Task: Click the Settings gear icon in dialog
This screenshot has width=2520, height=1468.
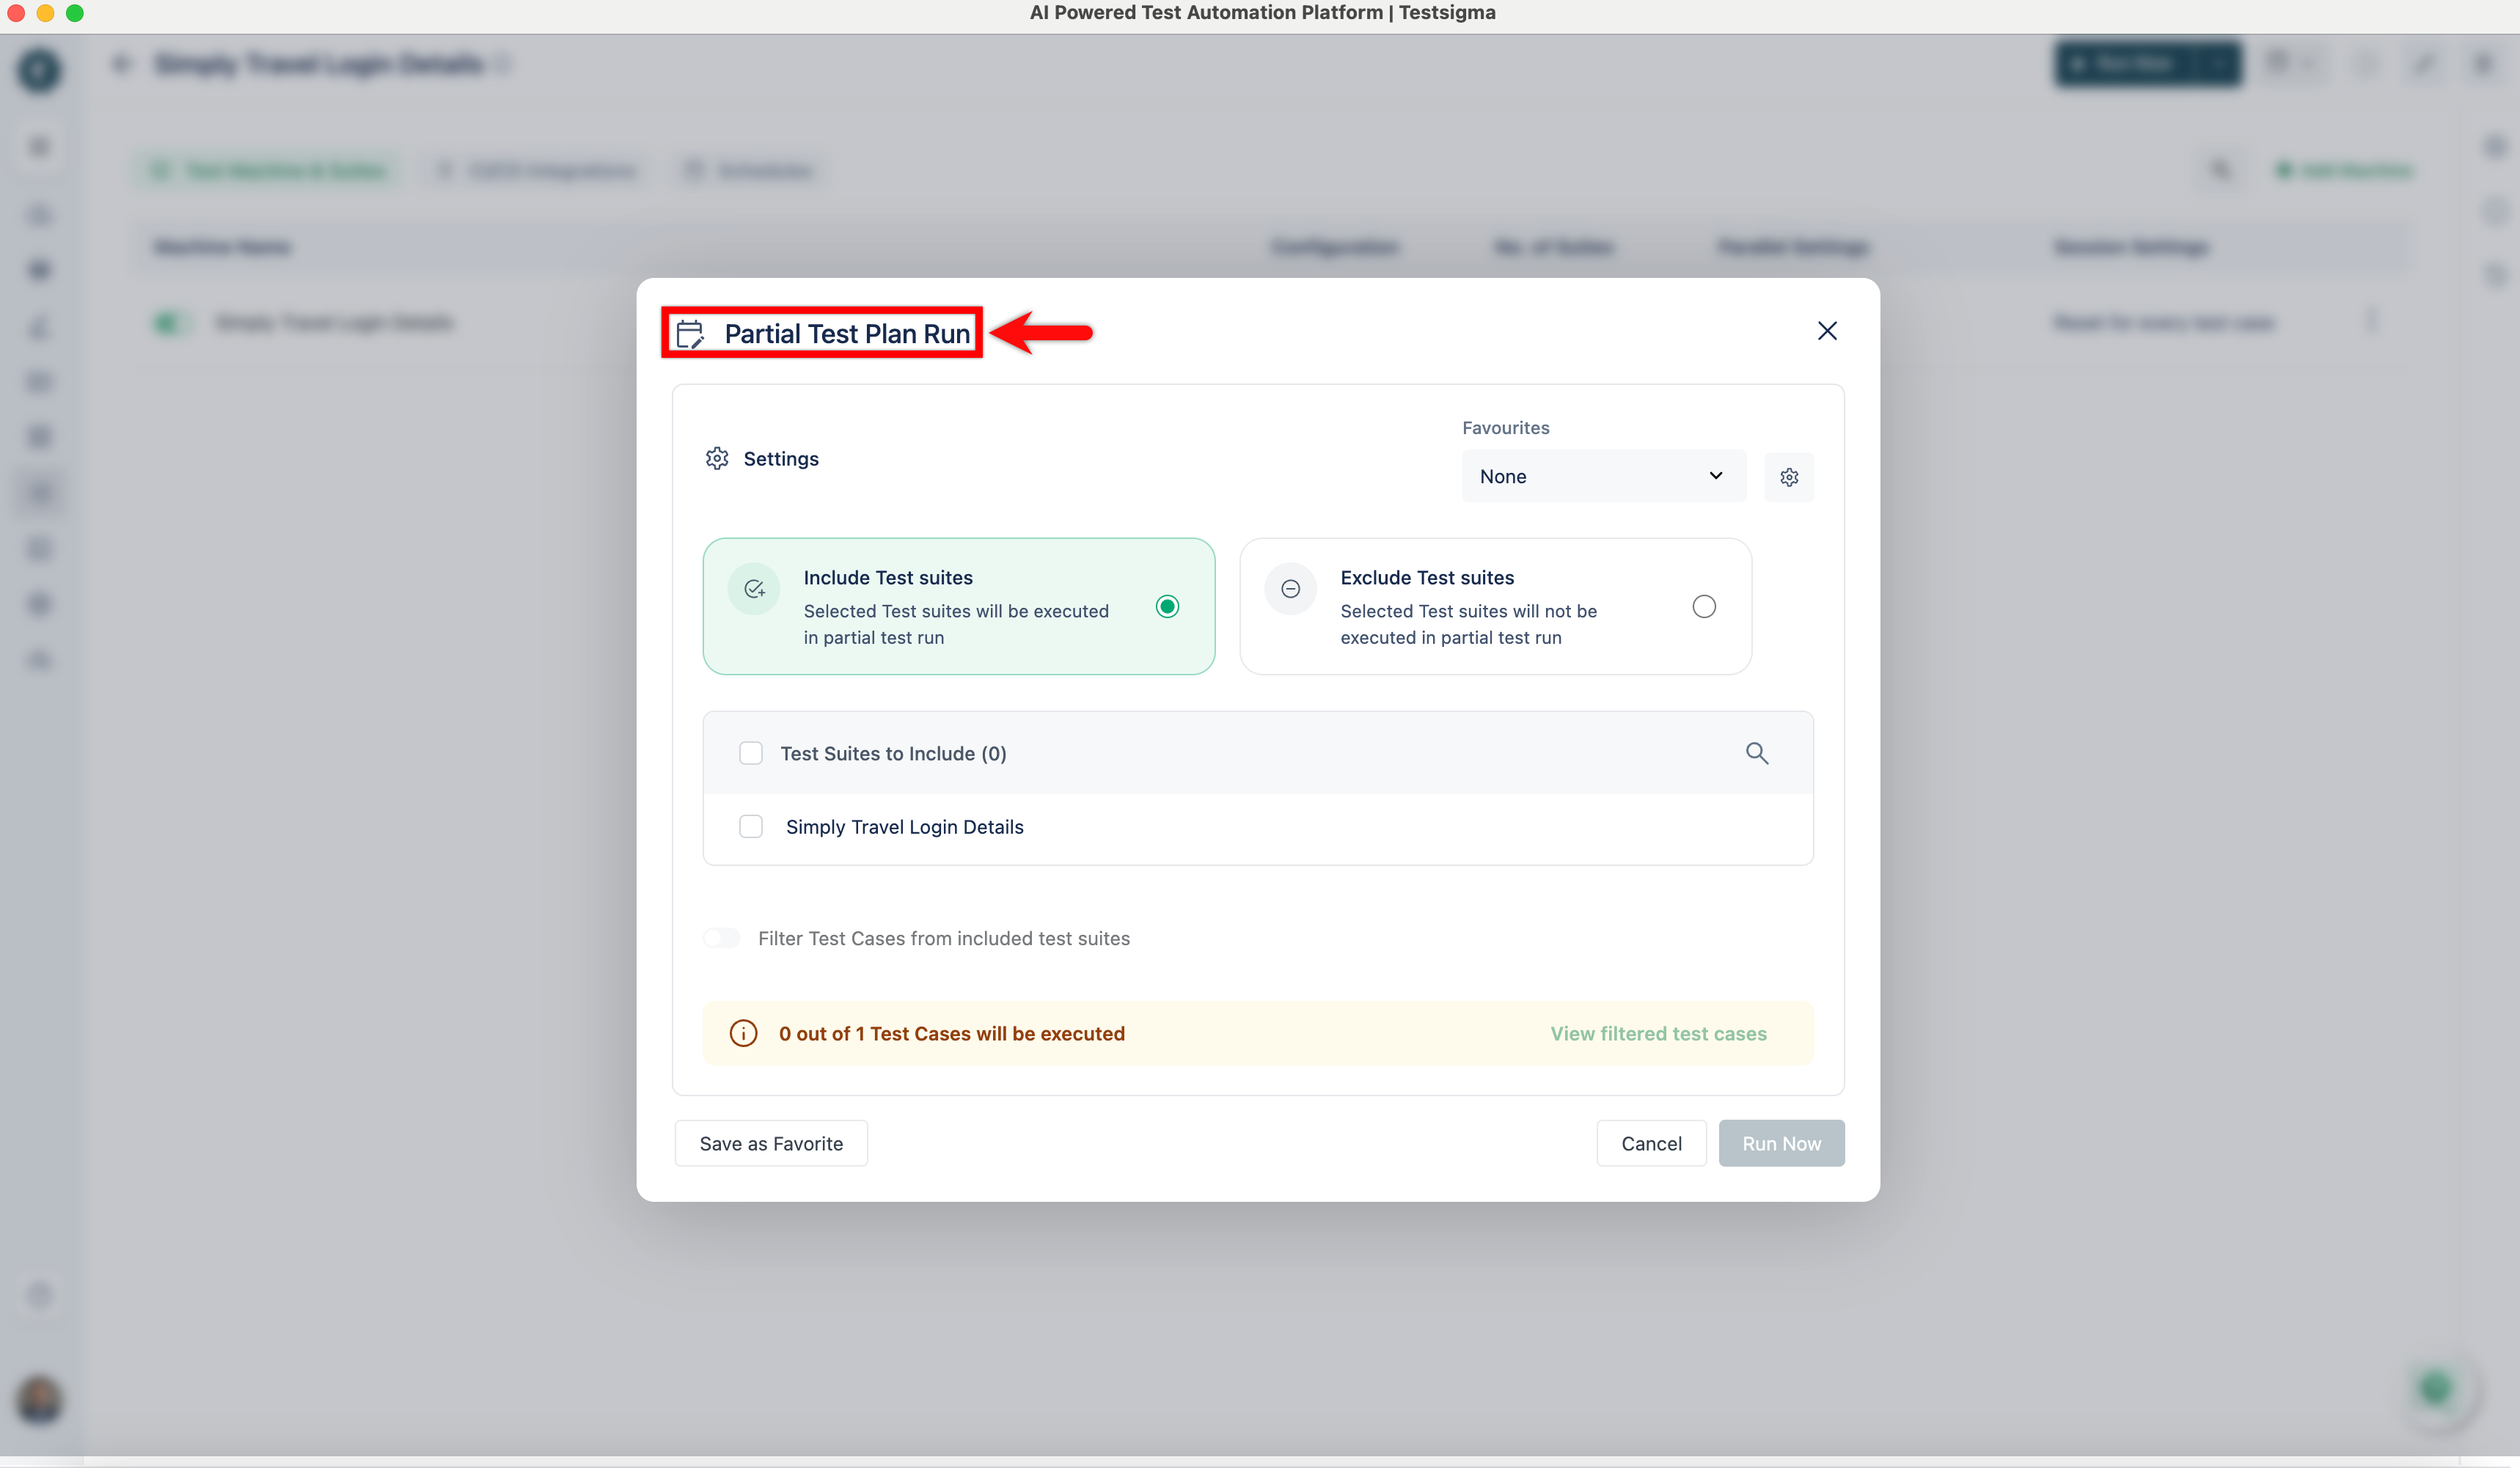Action: click(x=717, y=458)
